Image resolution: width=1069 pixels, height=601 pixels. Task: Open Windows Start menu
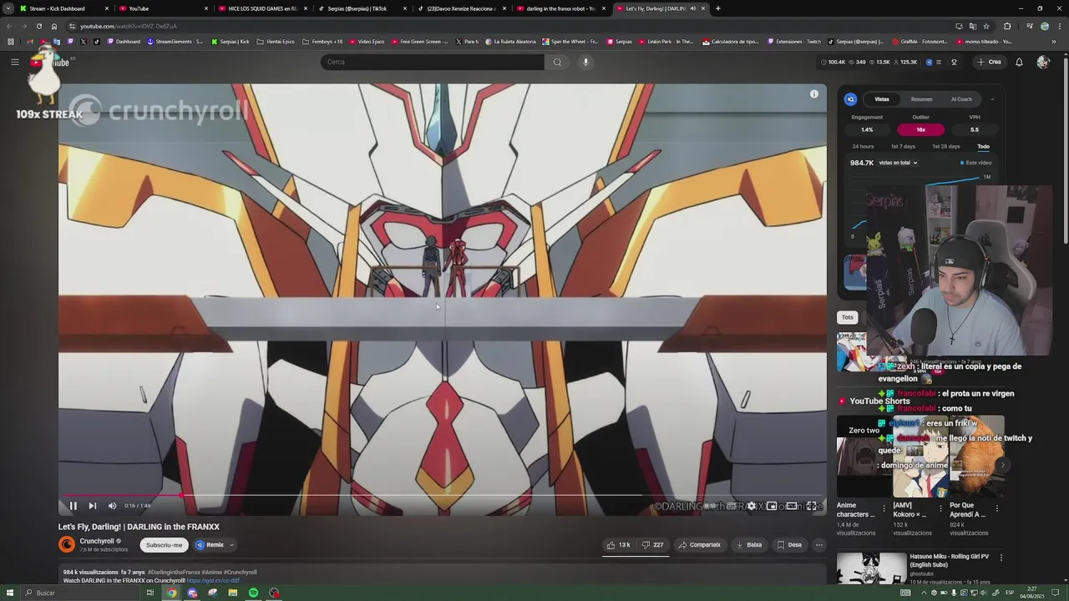tap(10, 593)
